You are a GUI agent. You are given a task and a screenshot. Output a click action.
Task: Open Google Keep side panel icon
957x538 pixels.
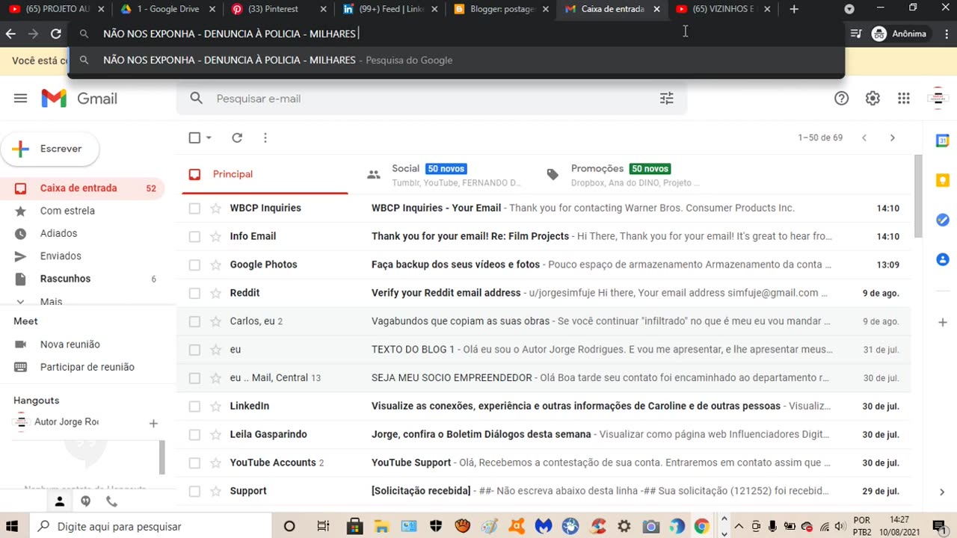pos(943,180)
